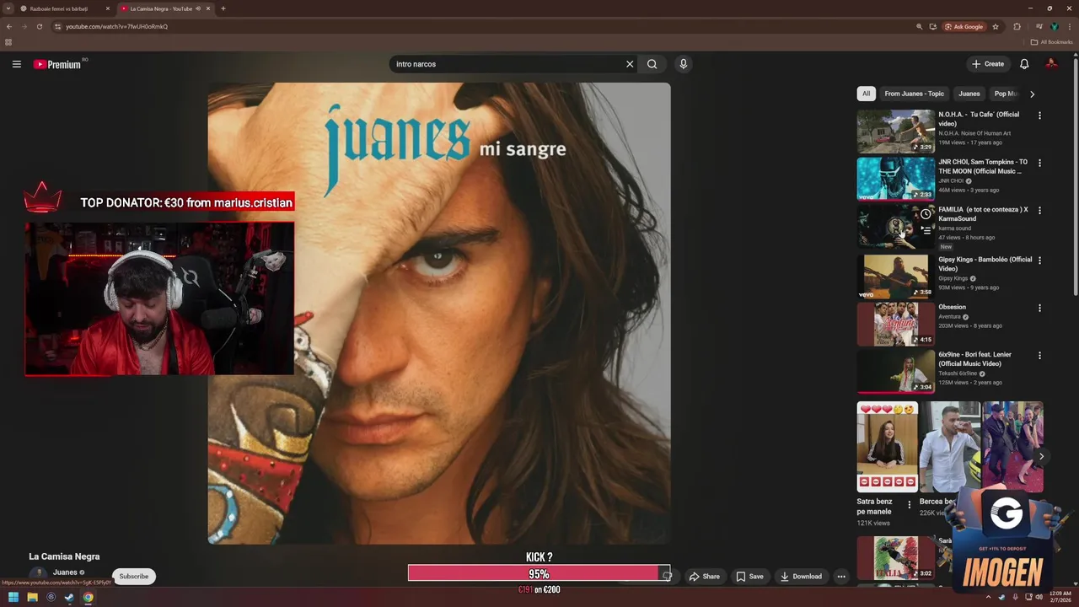Screen dimensions: 1079x607
Task: Open a new browser tab
Action: tap(223, 8)
